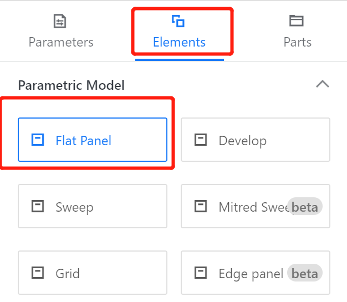Screen dimensions: 347x302
Task: Click the icon next to Develop
Action: click(201, 140)
